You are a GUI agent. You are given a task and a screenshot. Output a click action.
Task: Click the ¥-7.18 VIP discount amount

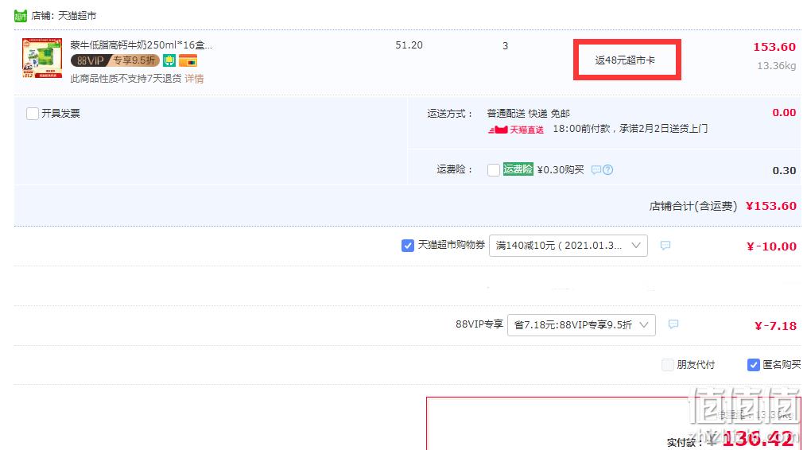(776, 326)
